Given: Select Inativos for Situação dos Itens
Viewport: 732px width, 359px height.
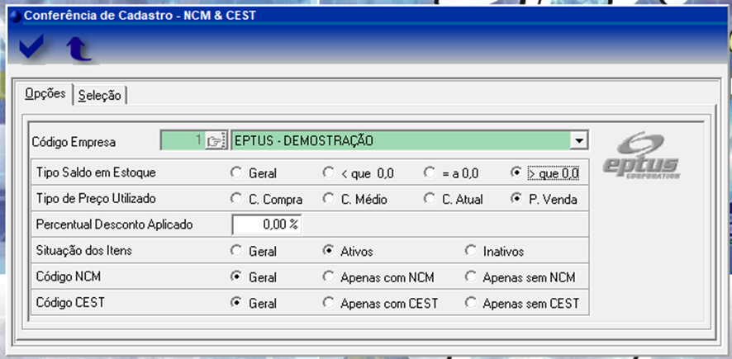Looking at the screenshot, I should point(470,251).
